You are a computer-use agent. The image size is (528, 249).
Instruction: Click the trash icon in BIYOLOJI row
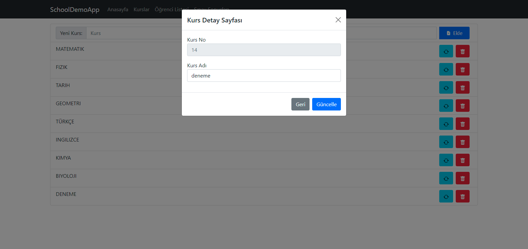462,178
